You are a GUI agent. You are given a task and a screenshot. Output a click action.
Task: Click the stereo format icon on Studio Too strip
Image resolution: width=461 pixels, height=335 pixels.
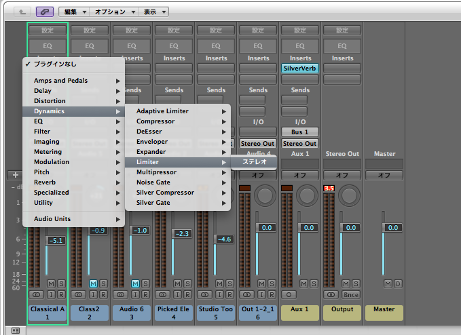tap(204, 294)
